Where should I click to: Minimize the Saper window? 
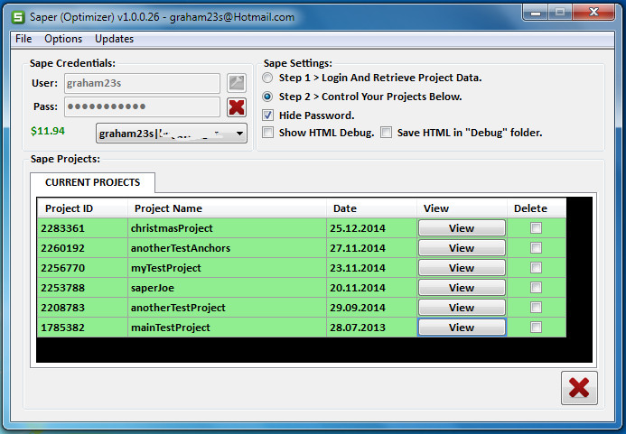click(x=535, y=13)
